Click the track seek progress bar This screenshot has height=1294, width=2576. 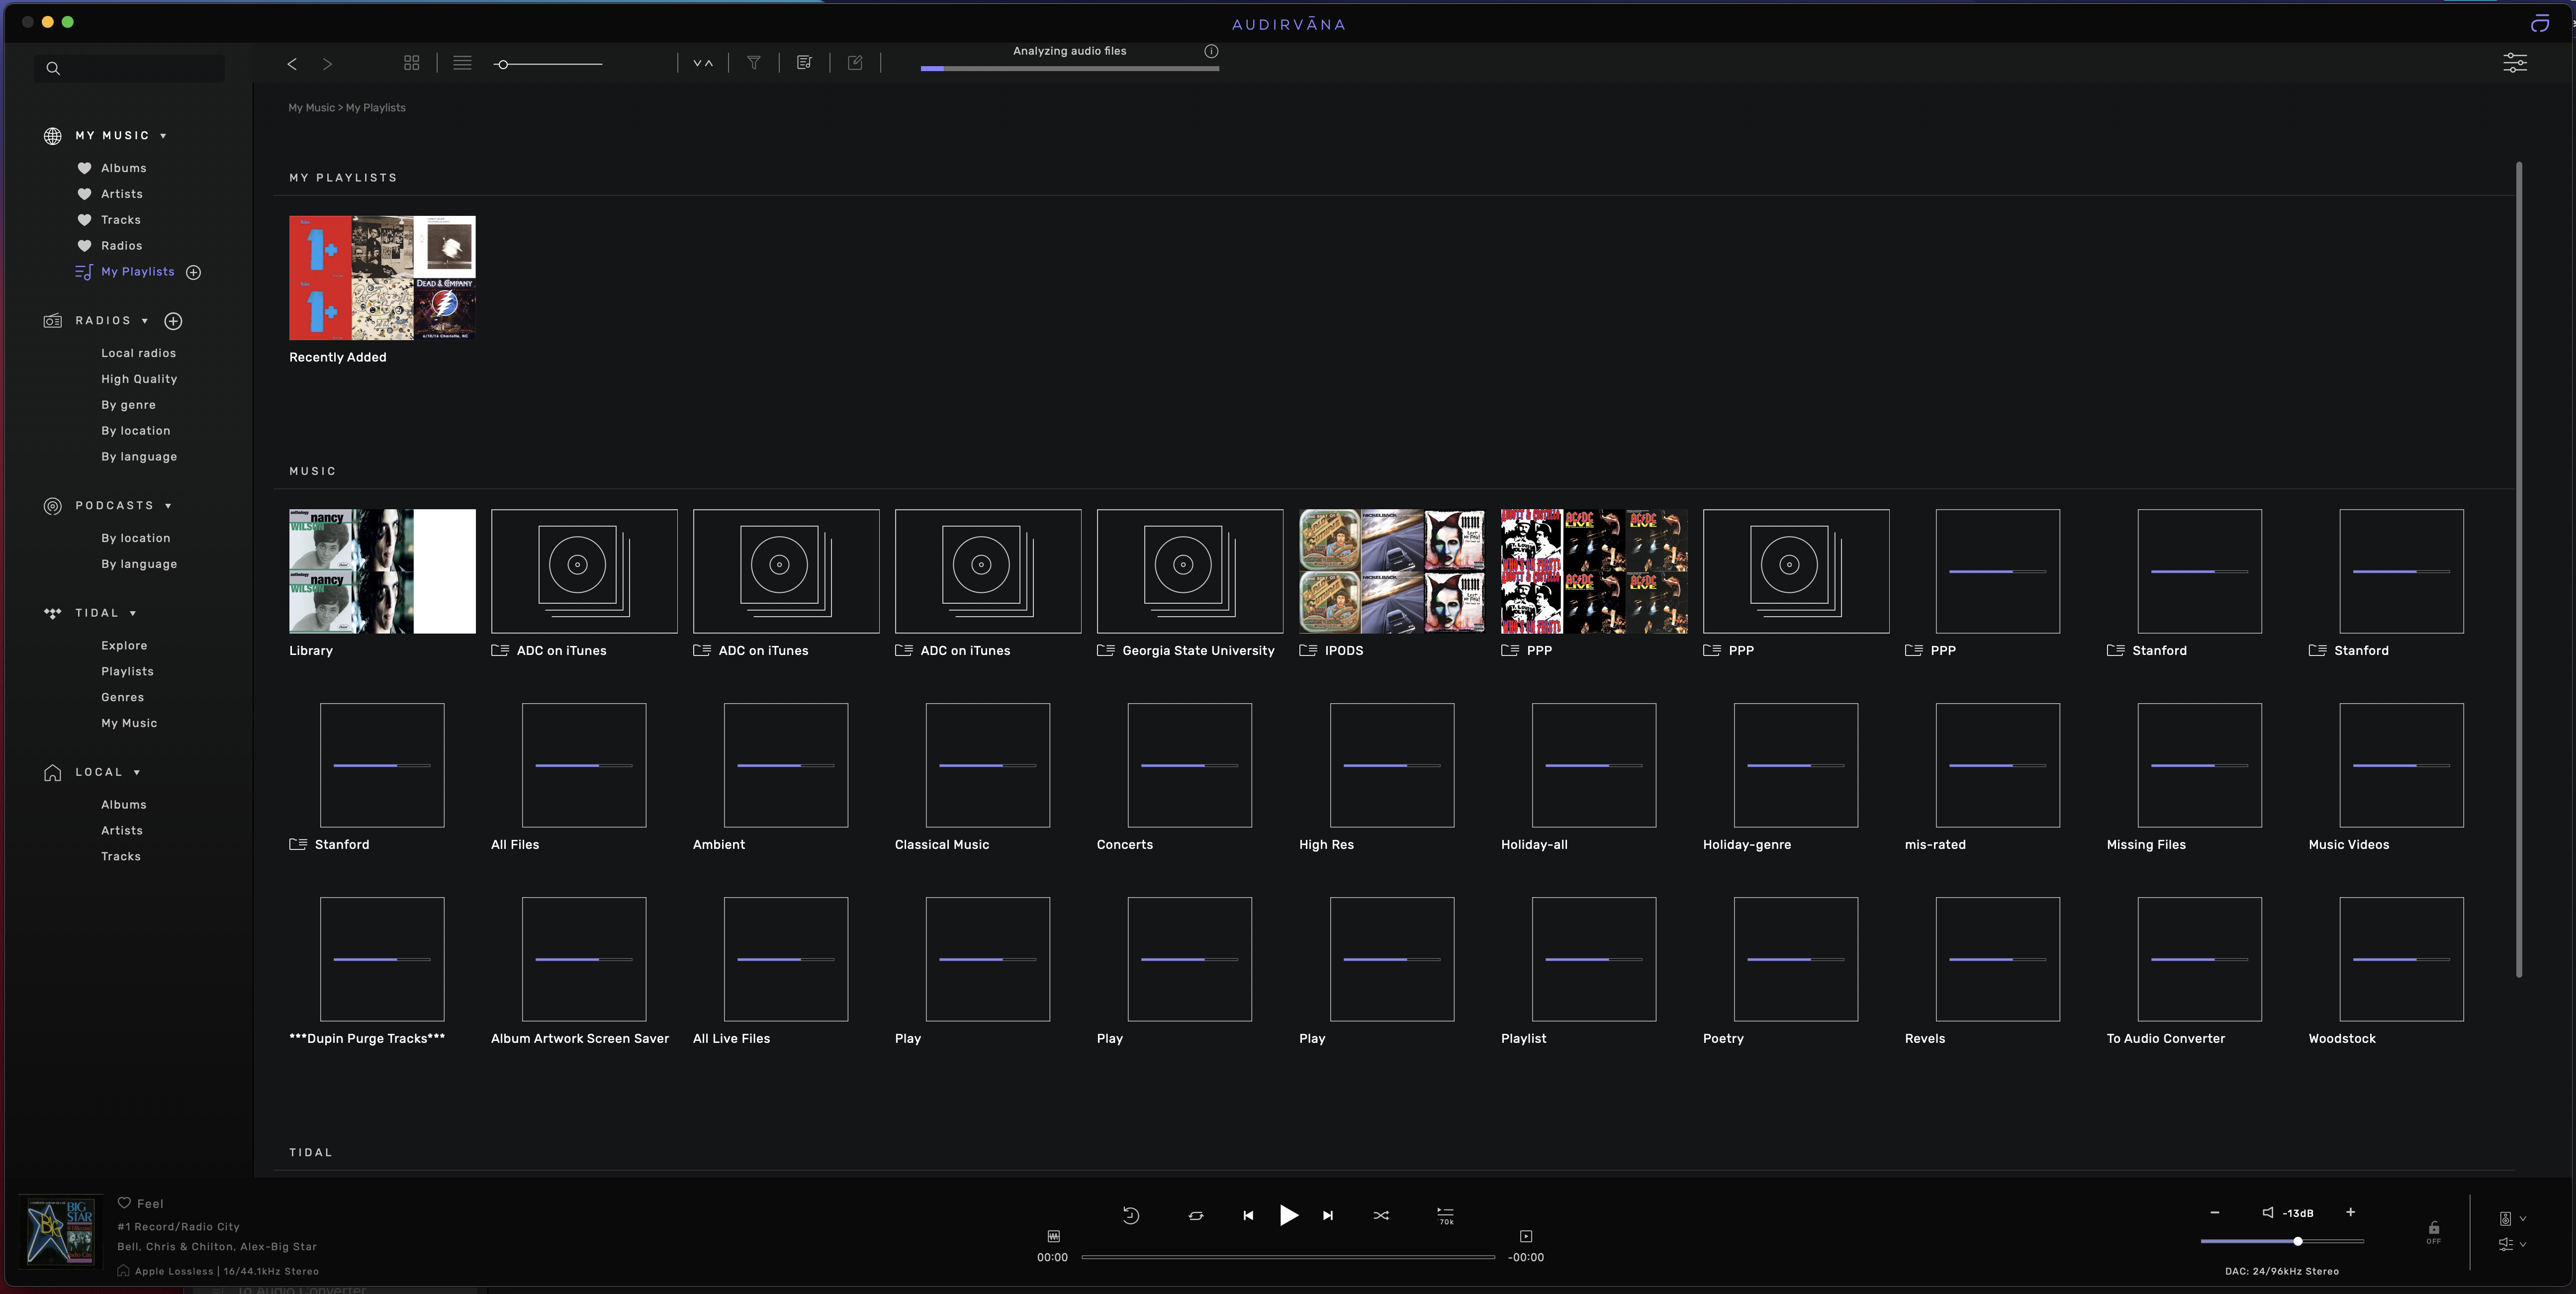click(x=1288, y=1257)
